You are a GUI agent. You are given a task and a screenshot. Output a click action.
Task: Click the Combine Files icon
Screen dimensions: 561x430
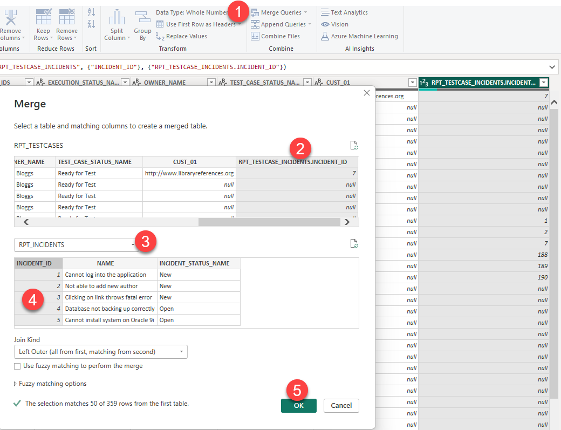[255, 36]
